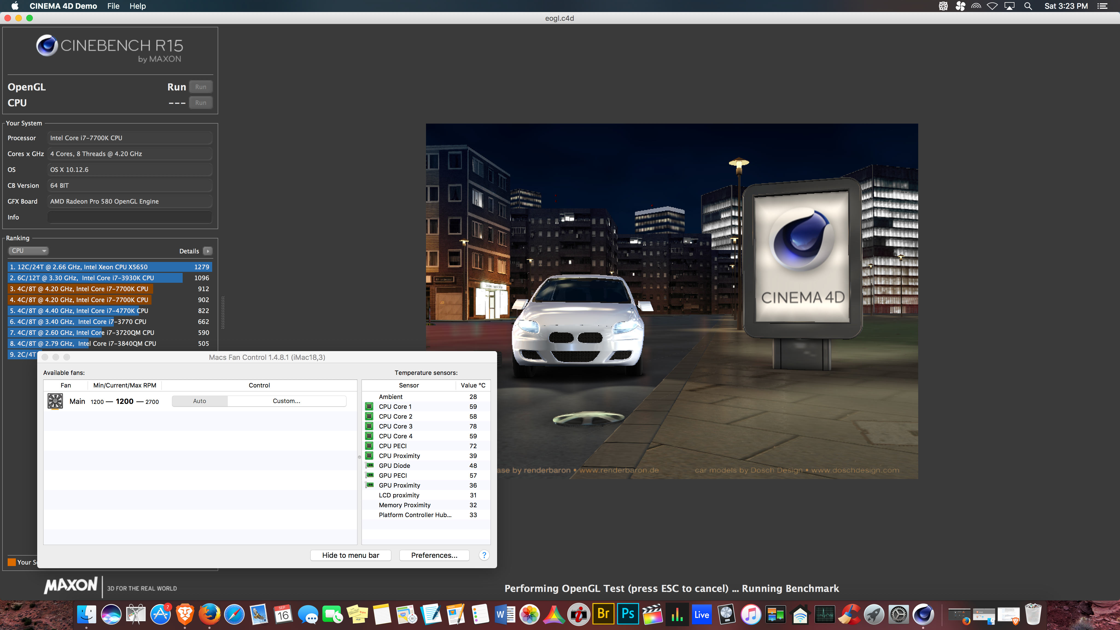Open System Preferences from the dock

point(898,615)
